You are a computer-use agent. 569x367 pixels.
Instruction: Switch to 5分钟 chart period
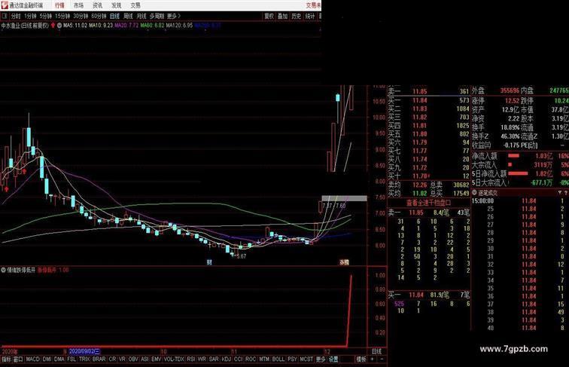click(x=46, y=17)
